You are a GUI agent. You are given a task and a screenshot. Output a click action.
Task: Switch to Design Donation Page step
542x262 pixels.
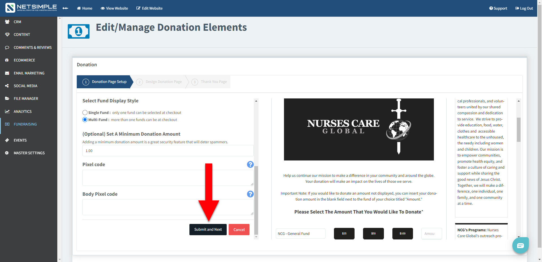click(159, 82)
